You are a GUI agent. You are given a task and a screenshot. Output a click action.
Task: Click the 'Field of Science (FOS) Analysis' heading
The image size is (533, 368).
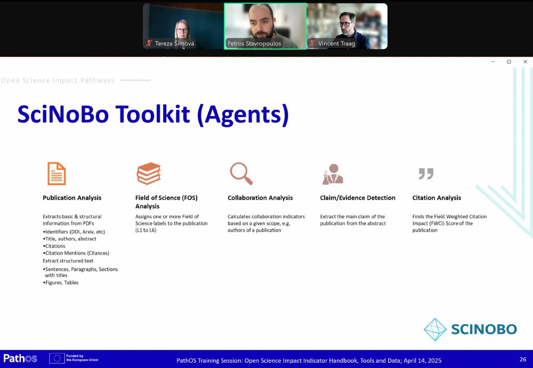(x=166, y=202)
